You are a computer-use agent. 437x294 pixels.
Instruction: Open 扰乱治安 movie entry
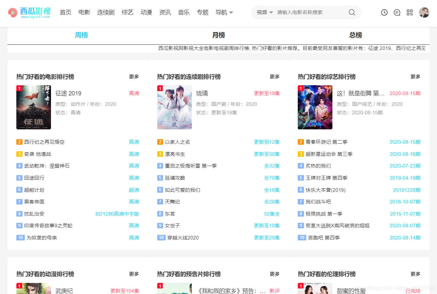[34, 214]
